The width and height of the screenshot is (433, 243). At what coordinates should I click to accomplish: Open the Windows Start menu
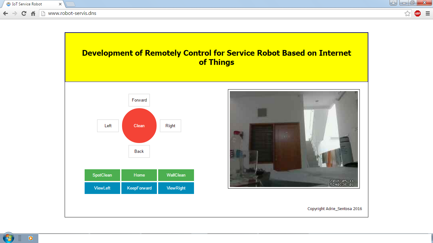[x=8, y=238]
